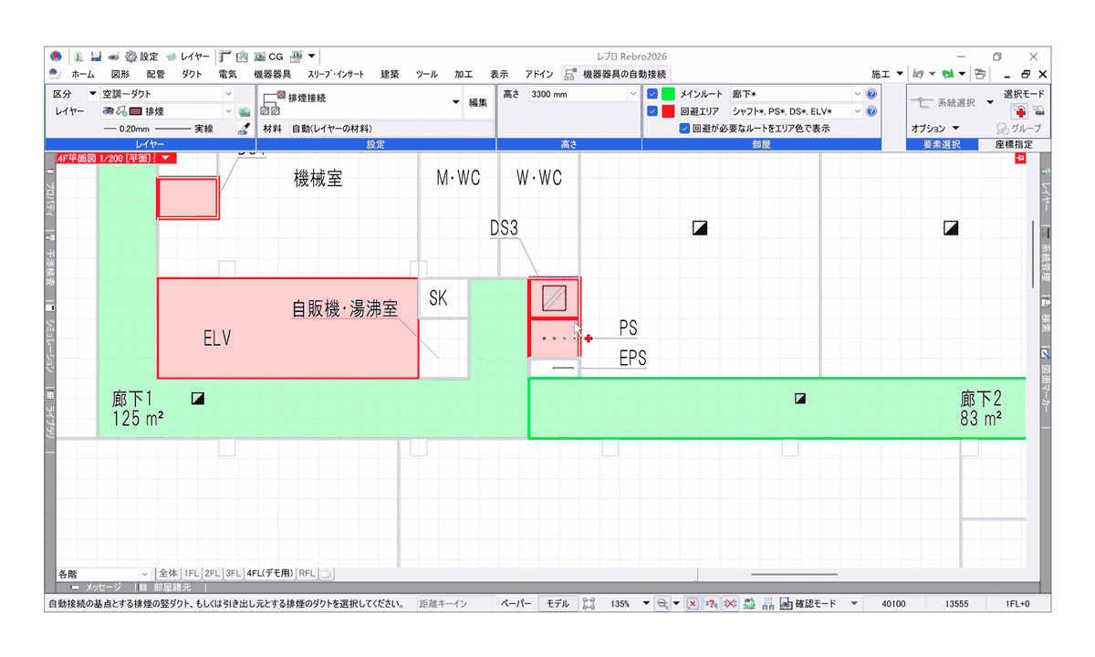This screenshot has height=657, width=1095.
Task: Select the first 選択モード selection icon
Action: pyautogui.click(x=1018, y=113)
